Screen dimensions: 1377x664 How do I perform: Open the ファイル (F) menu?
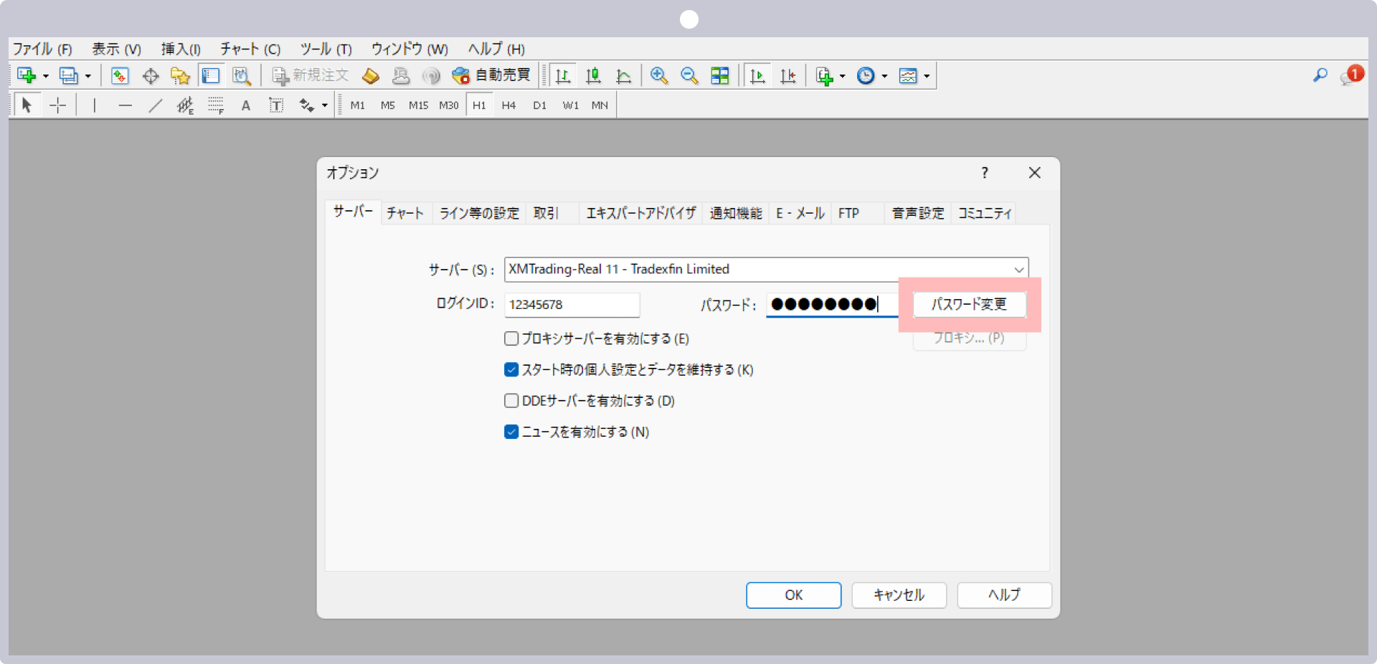pos(42,49)
